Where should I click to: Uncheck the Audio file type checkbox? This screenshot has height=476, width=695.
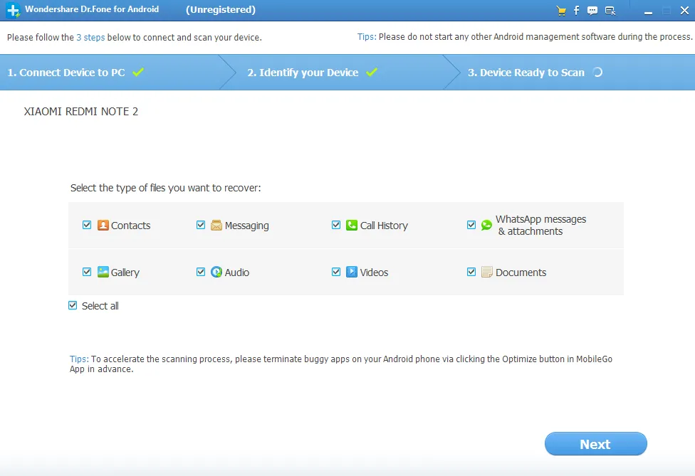[201, 272]
